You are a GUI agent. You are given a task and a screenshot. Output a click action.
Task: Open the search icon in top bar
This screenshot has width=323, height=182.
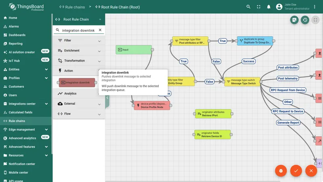[x=248, y=7]
